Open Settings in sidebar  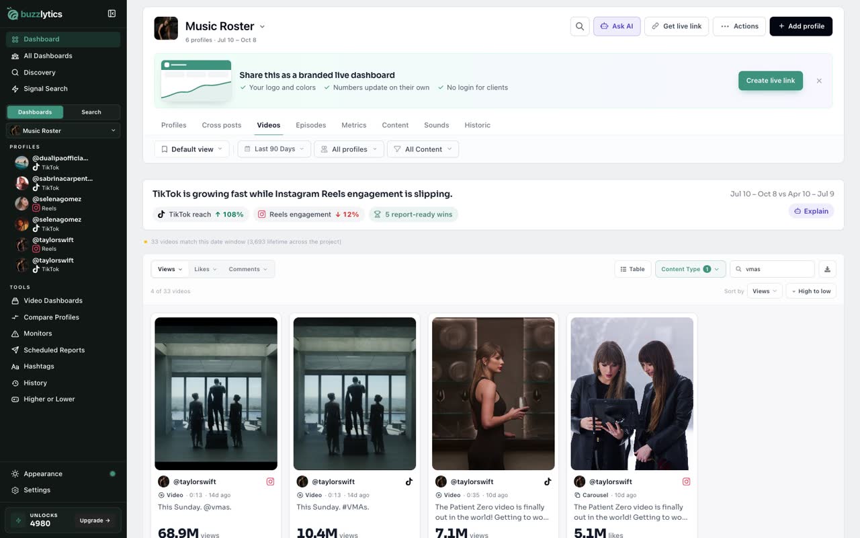pyautogui.click(x=63, y=490)
